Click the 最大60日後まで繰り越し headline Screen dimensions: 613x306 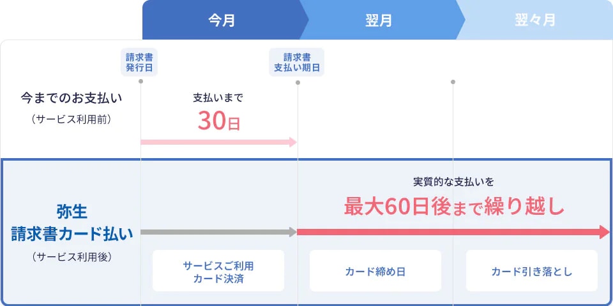click(x=454, y=206)
